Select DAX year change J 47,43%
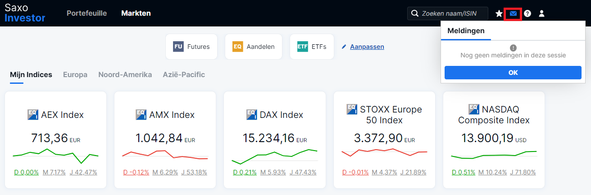Screen dimensions: 591x195 [303, 172]
